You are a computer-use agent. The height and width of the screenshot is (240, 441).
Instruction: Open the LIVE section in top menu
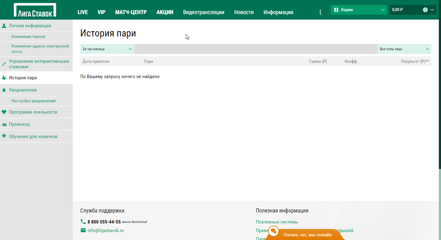pos(83,12)
